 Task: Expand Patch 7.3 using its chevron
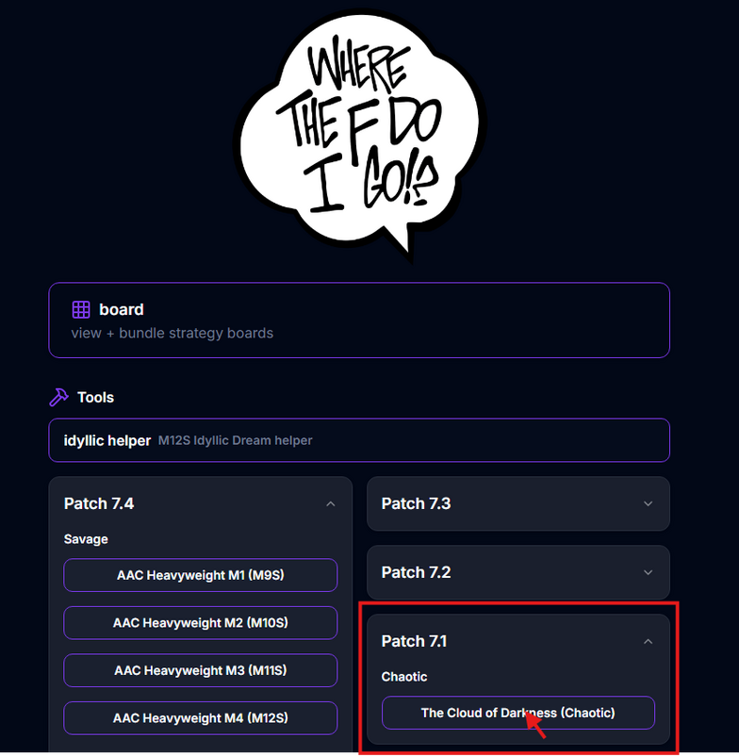pos(648,503)
